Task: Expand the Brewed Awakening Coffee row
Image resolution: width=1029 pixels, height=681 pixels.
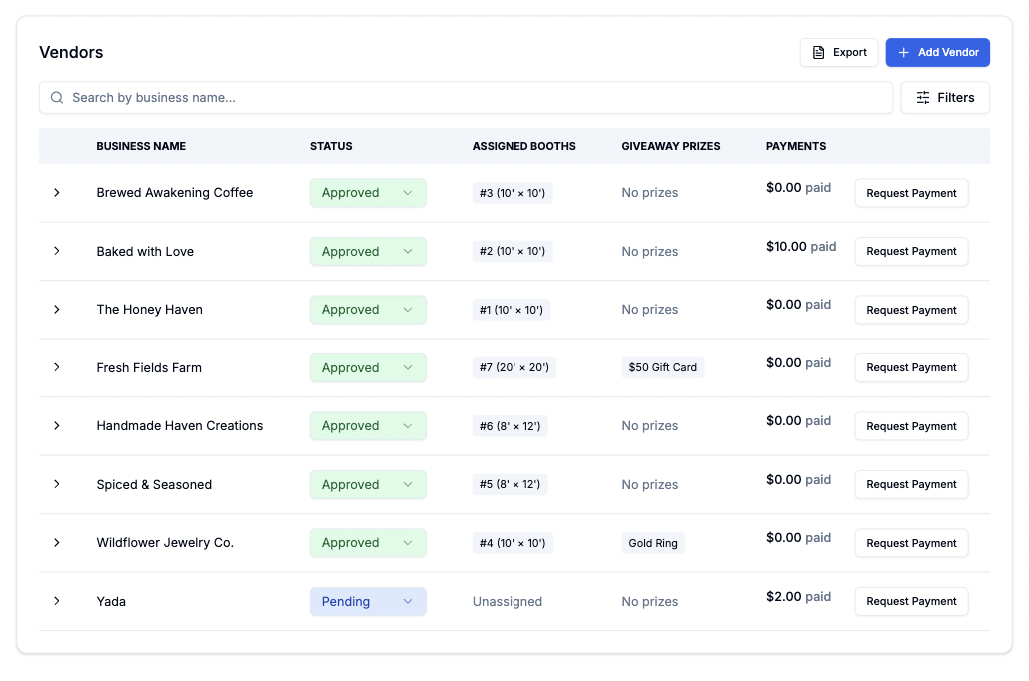Action: tap(57, 193)
